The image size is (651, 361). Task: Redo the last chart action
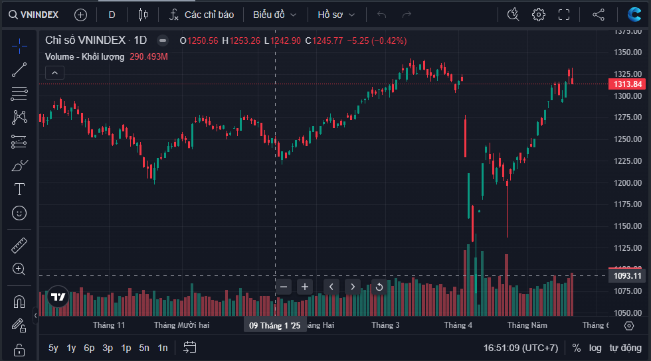pyautogui.click(x=407, y=15)
